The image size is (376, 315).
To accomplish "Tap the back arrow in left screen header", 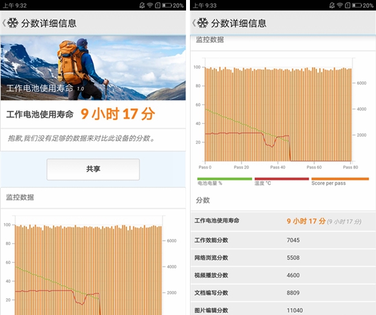I will point(4,23).
